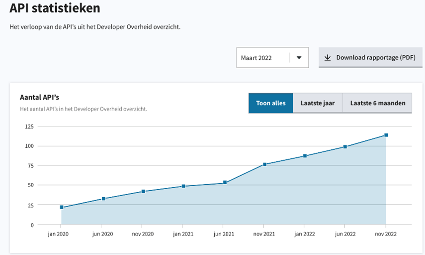Open the Maart 2022 month dropdown
Image resolution: width=425 pixels, height=255 pixels.
[x=272, y=58]
